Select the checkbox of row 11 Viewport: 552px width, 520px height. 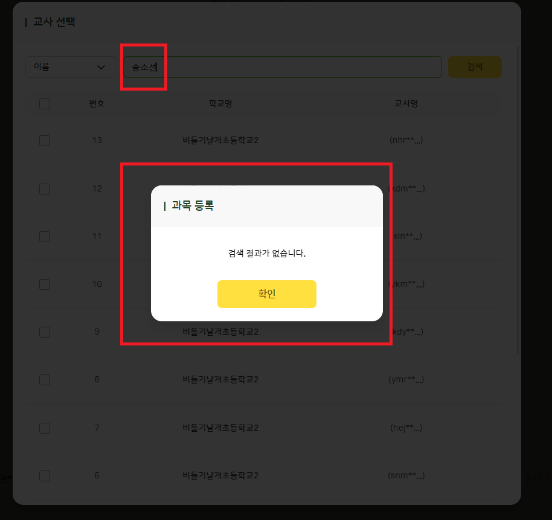pos(45,237)
